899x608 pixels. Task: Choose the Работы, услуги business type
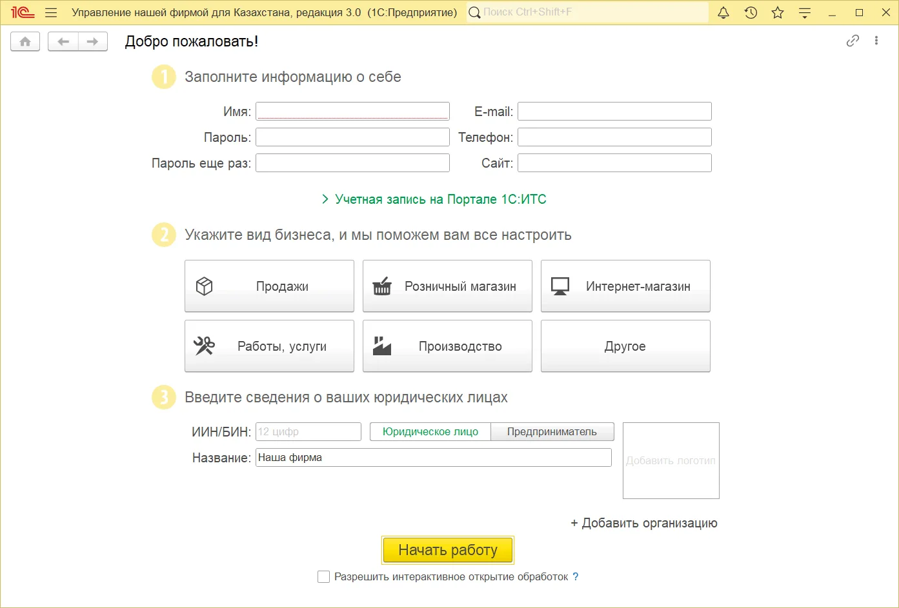(269, 346)
